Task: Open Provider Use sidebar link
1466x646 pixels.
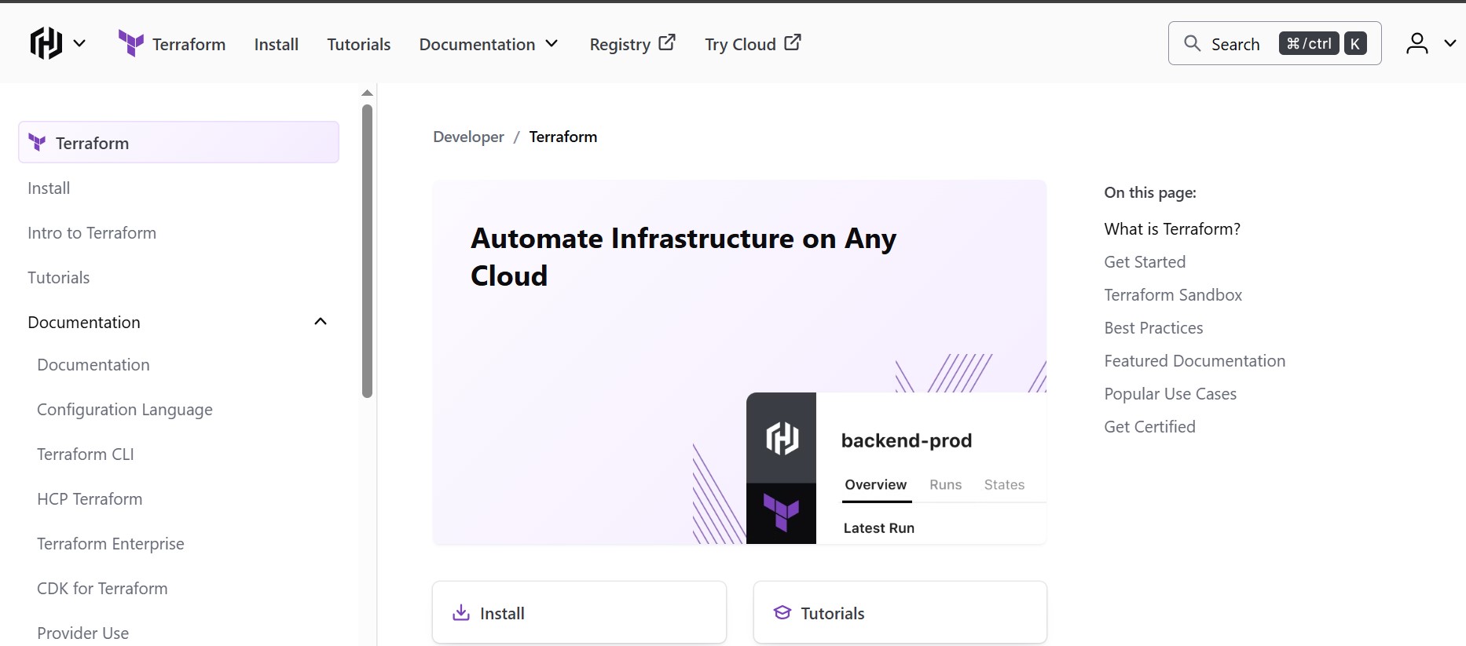Action: point(82,633)
